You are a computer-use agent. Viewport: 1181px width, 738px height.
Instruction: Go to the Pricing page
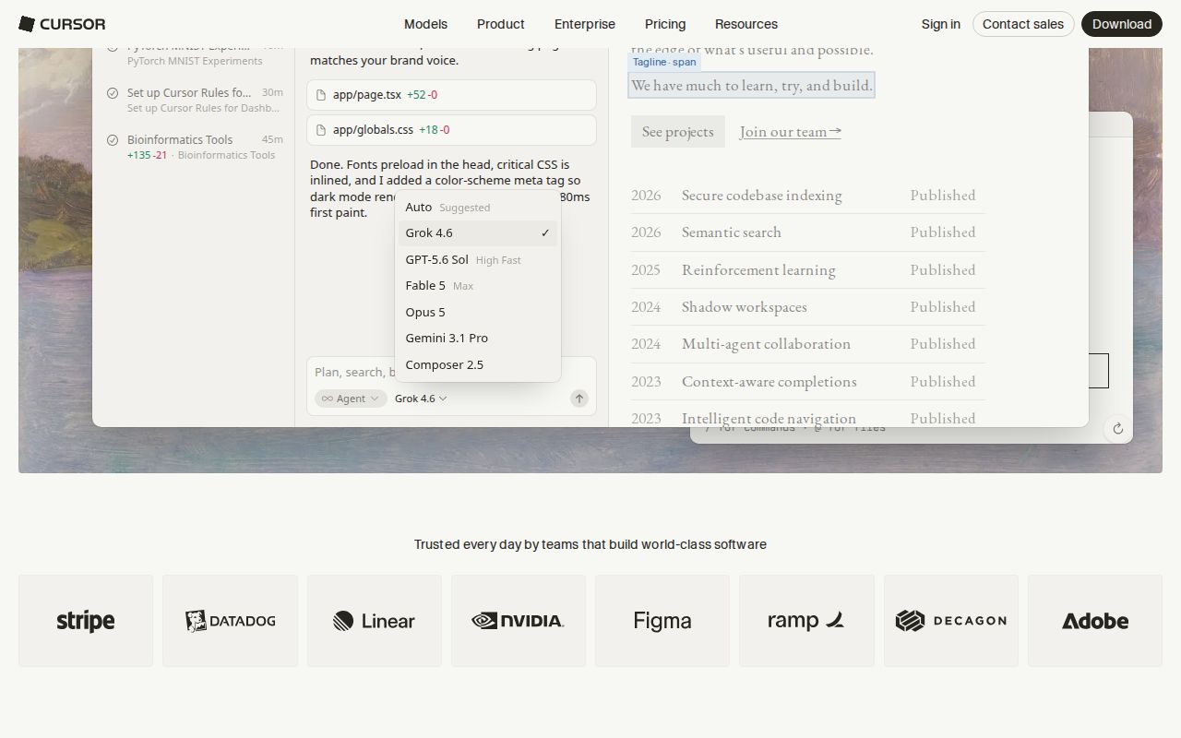tap(665, 24)
